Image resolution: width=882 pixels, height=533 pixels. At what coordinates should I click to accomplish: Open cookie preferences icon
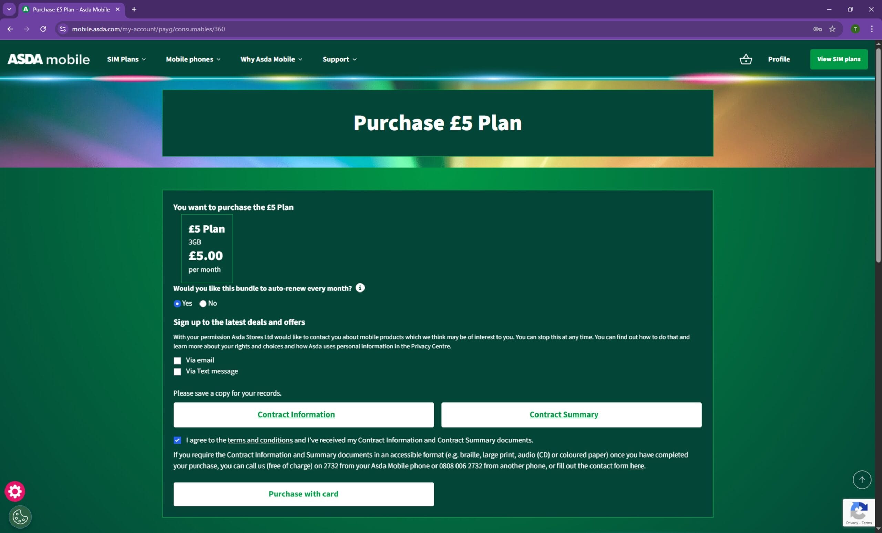[x=20, y=516]
